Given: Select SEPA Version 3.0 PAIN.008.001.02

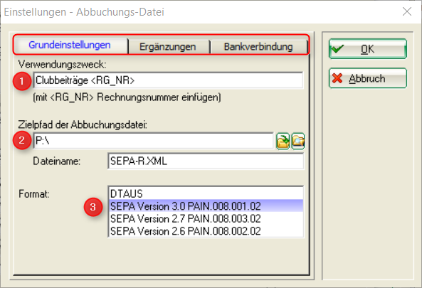Looking at the screenshot, I should [206, 206].
